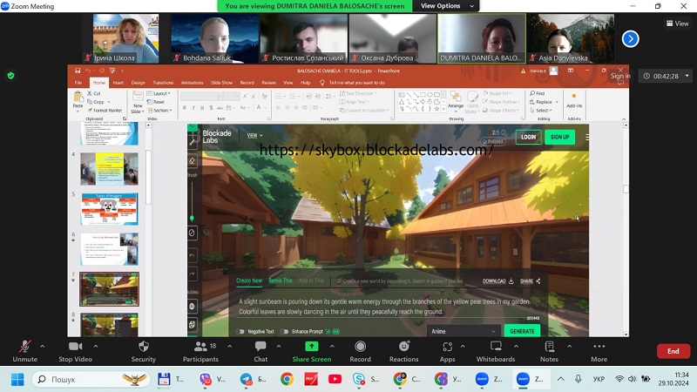This screenshot has width=697, height=392.
Task: Open the Section dropdown
Action: coord(159,111)
